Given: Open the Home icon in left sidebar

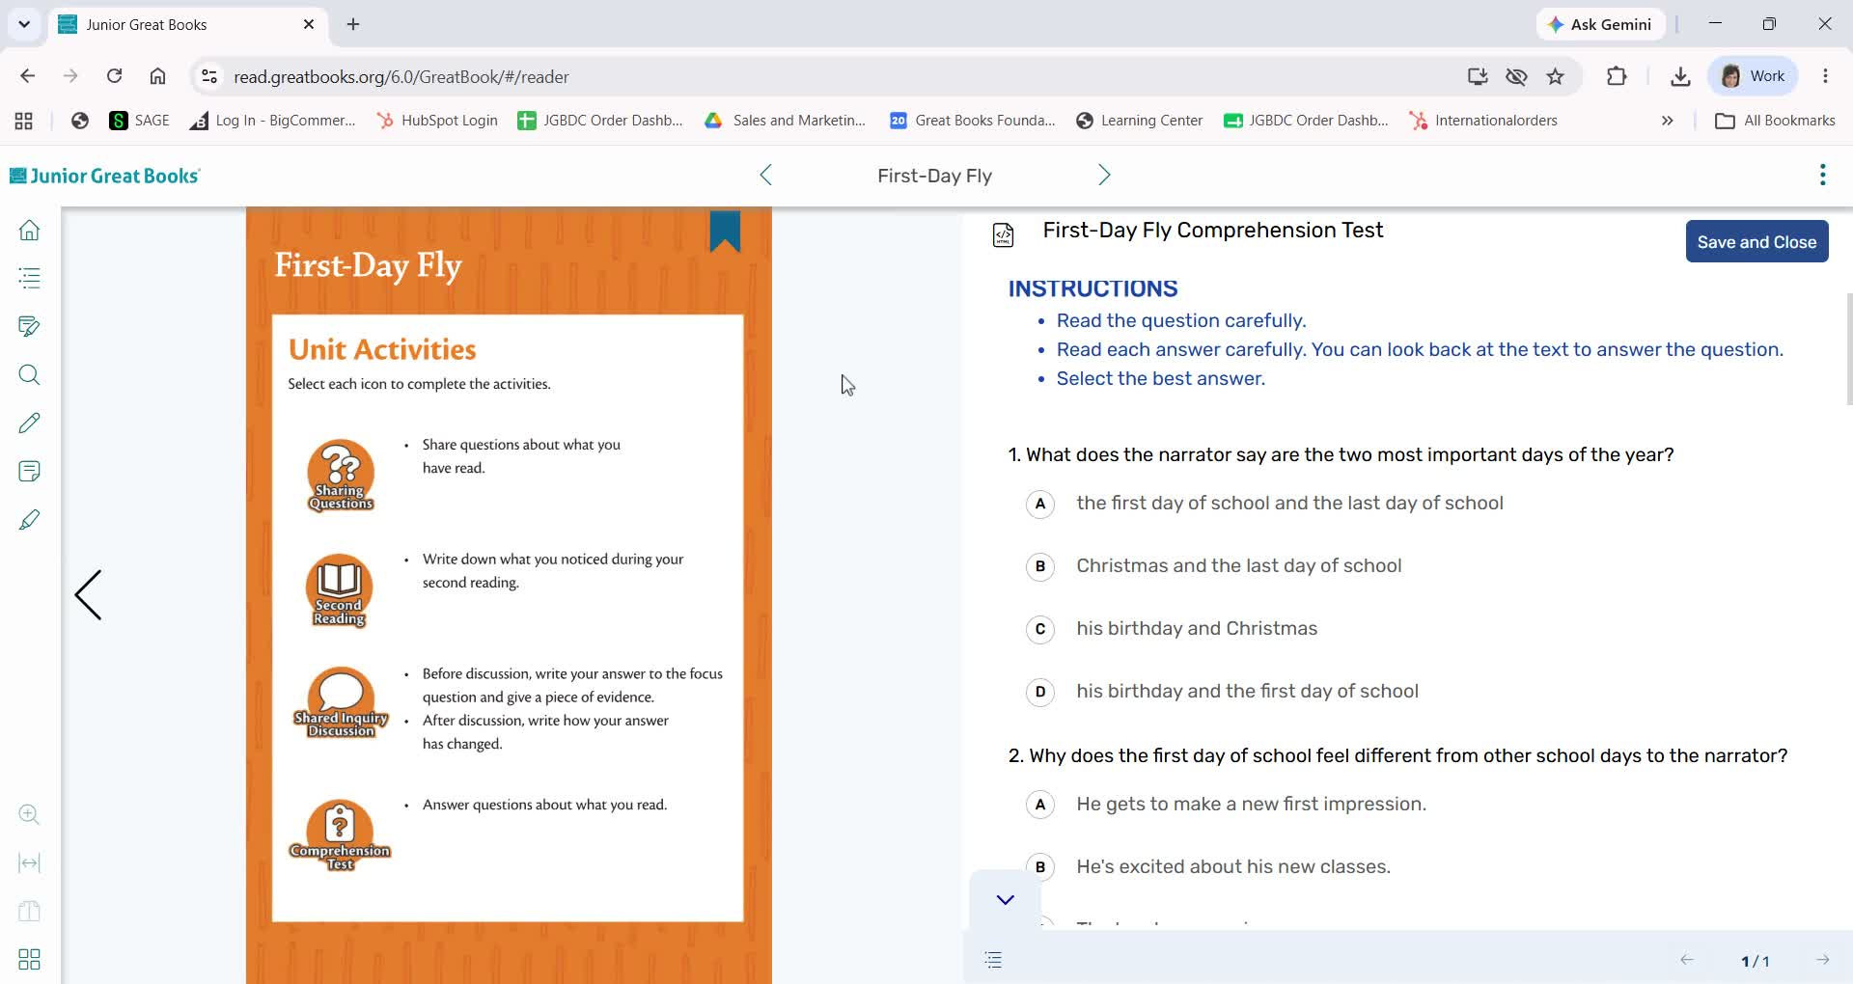Looking at the screenshot, I should pos(30,231).
